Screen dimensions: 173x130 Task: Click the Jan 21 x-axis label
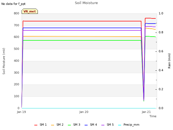pyautogui.click(x=146, y=112)
